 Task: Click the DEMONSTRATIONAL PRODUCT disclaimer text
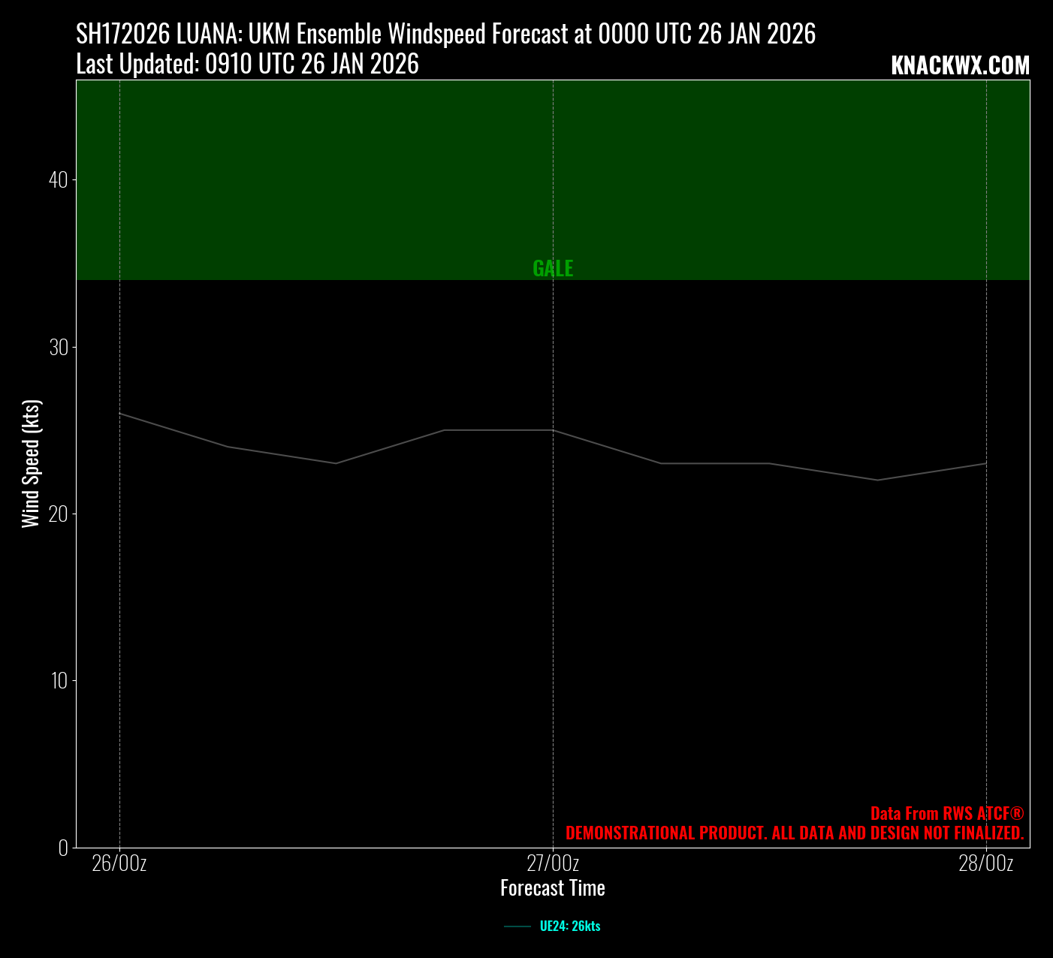(x=794, y=833)
